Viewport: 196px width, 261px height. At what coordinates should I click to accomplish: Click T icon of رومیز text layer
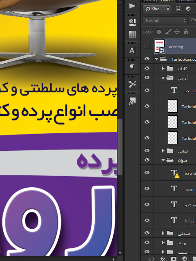174,188
